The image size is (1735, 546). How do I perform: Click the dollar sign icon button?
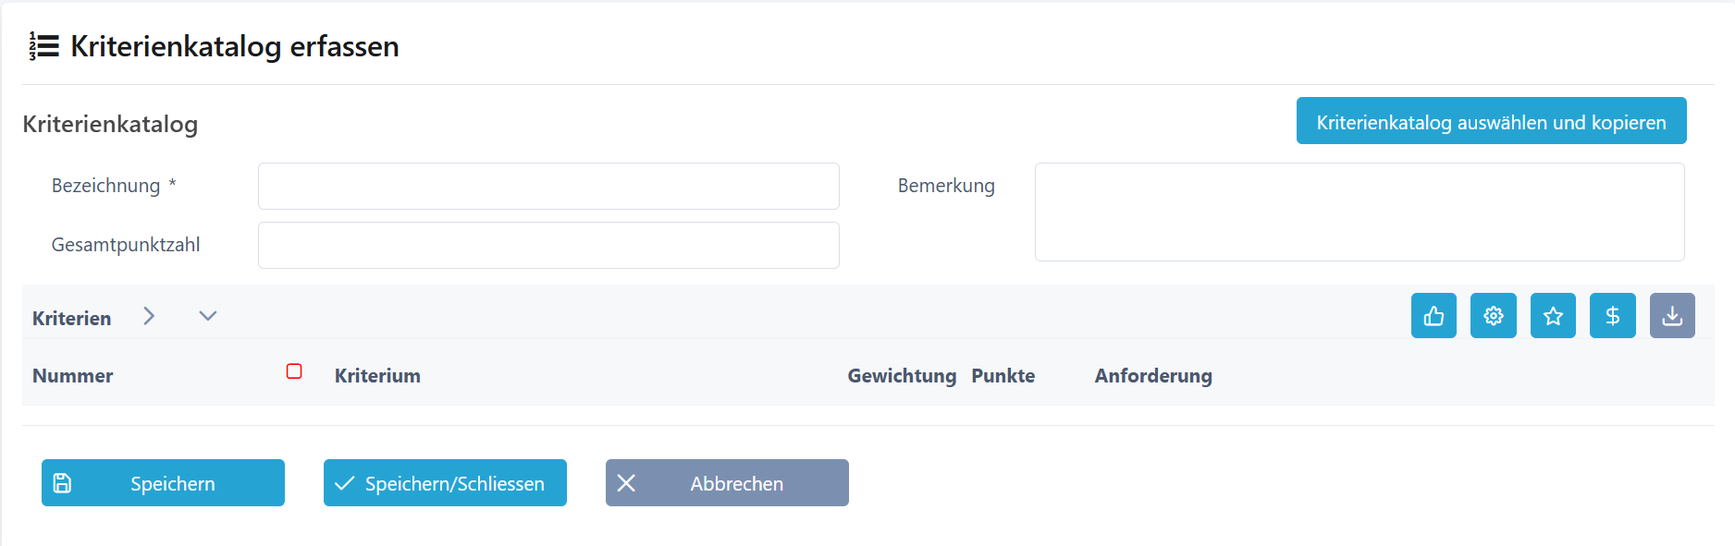(x=1613, y=316)
